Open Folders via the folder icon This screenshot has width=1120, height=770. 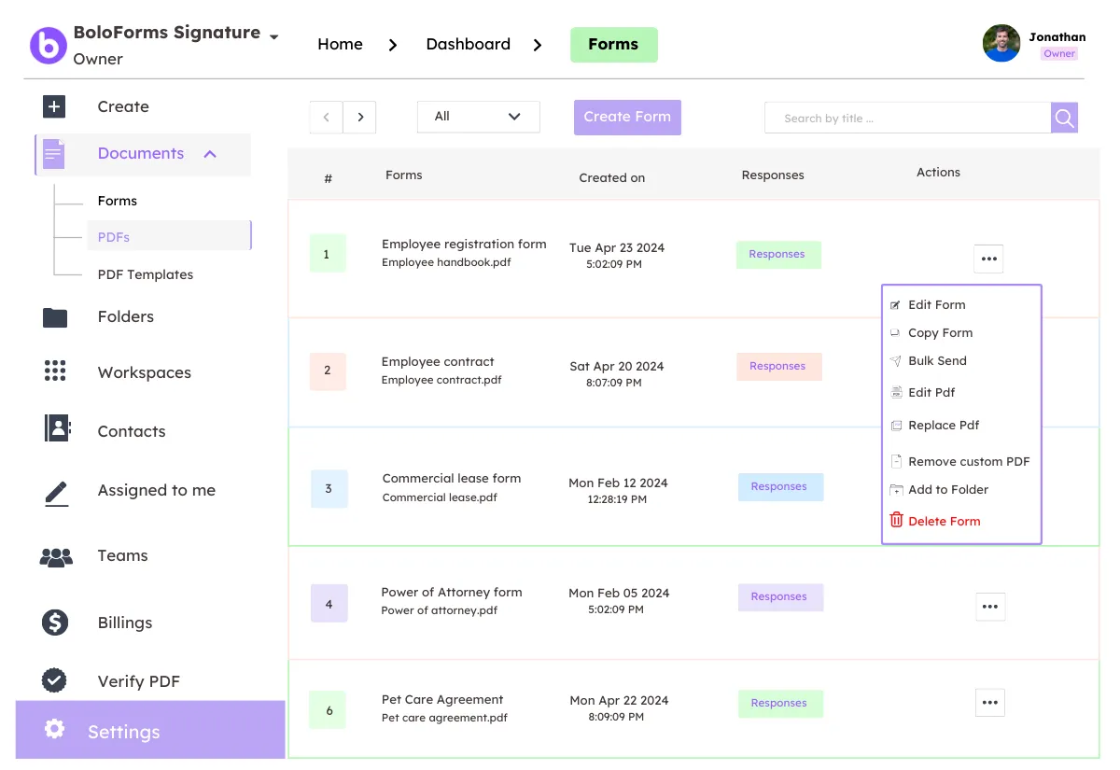coord(55,317)
